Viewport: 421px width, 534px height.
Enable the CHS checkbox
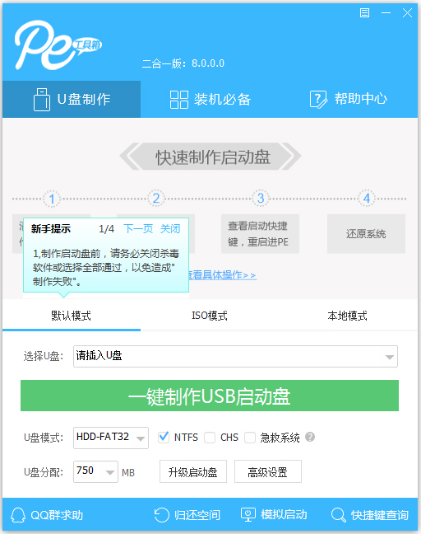pos(210,438)
